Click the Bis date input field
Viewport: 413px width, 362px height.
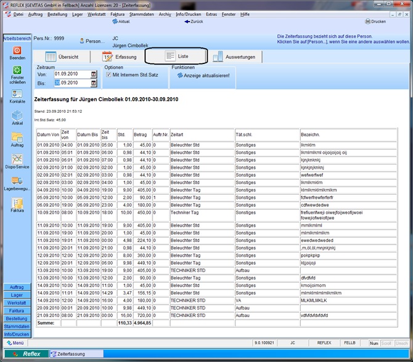pos(73,83)
